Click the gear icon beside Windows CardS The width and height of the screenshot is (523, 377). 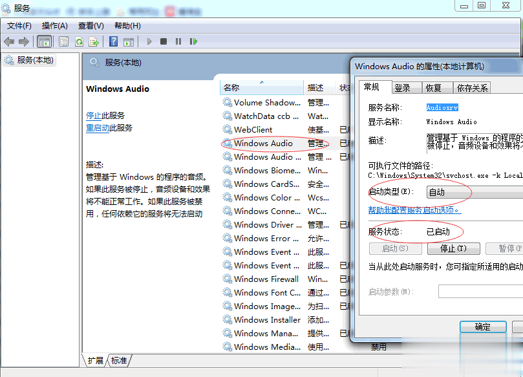[x=228, y=184]
